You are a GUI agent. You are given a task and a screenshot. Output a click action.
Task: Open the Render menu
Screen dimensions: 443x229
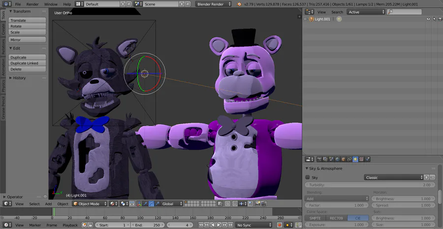click(32, 4)
